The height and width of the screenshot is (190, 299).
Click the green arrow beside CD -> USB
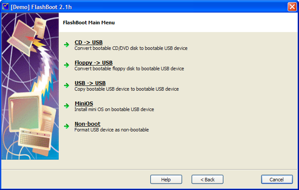pos(67,45)
